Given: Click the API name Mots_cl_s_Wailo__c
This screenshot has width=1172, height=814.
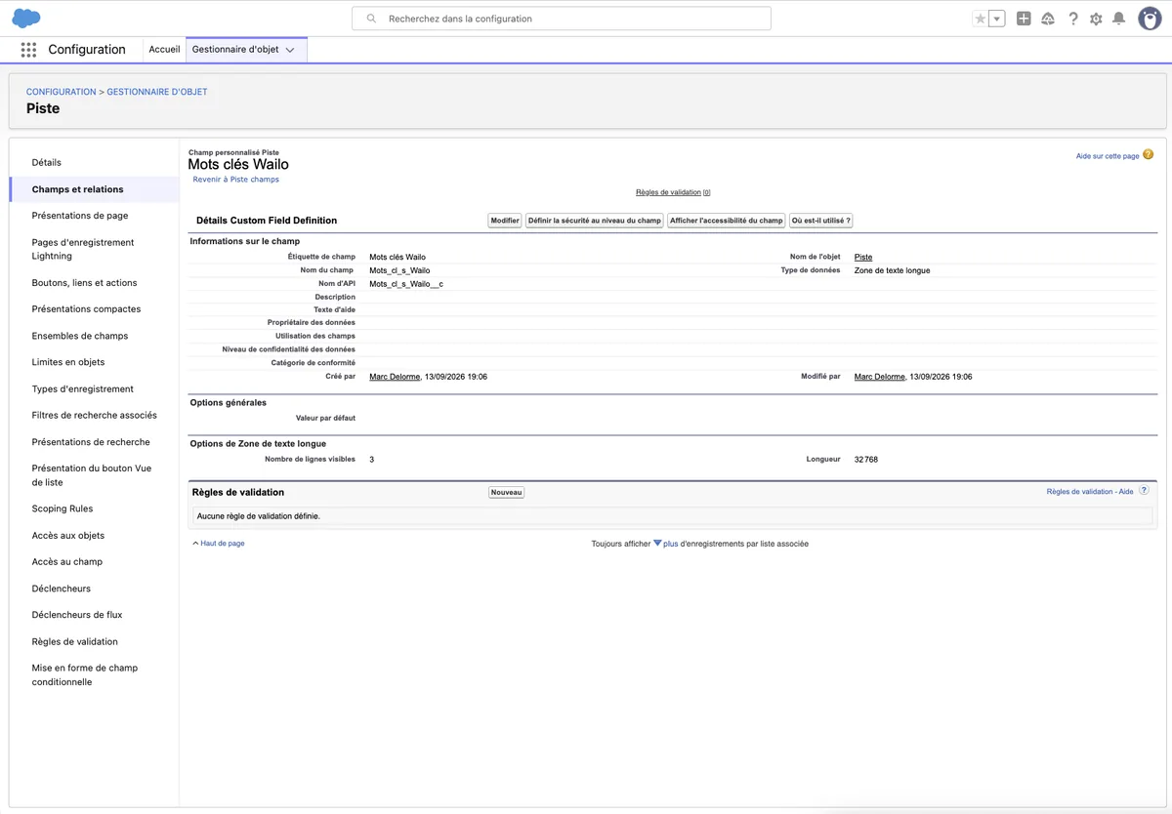Looking at the screenshot, I should pyautogui.click(x=406, y=284).
